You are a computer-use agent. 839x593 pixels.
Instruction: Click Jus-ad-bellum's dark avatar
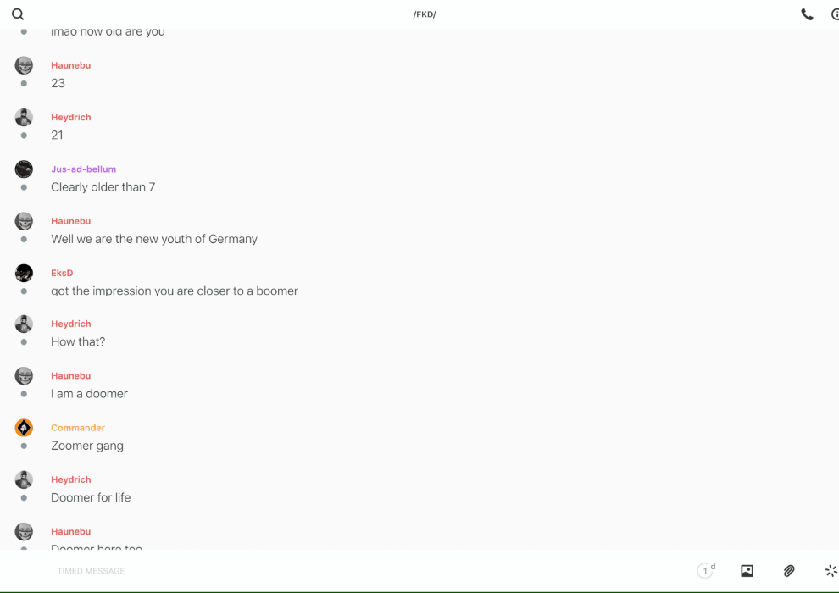[24, 169]
